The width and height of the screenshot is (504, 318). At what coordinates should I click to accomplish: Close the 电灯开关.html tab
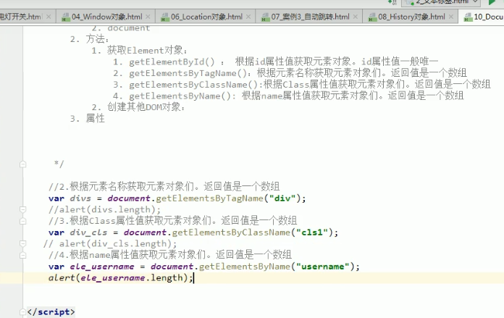49,17
